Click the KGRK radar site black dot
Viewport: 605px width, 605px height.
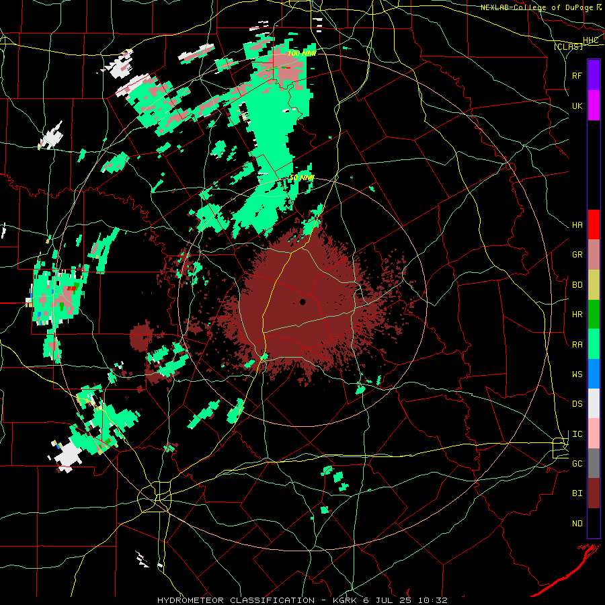302,302
